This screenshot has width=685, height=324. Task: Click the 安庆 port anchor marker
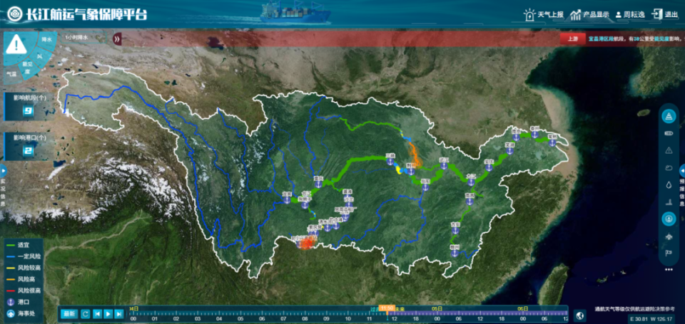click(x=489, y=167)
